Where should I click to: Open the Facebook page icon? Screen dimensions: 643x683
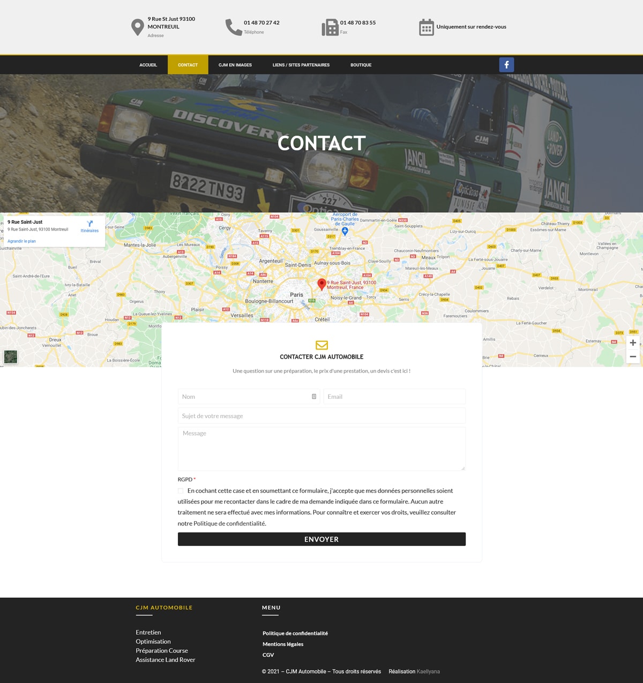coord(506,65)
